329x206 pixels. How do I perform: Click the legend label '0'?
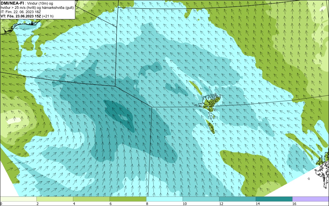click(x=1, y=204)
